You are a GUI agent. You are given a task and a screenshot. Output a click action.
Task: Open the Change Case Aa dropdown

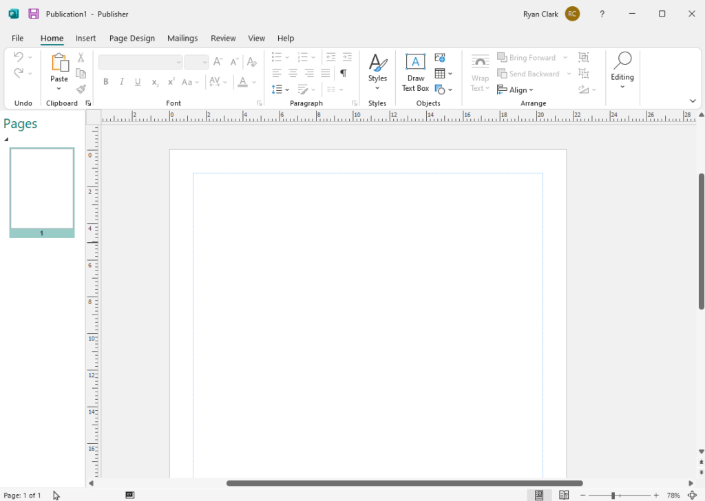pyautogui.click(x=190, y=82)
